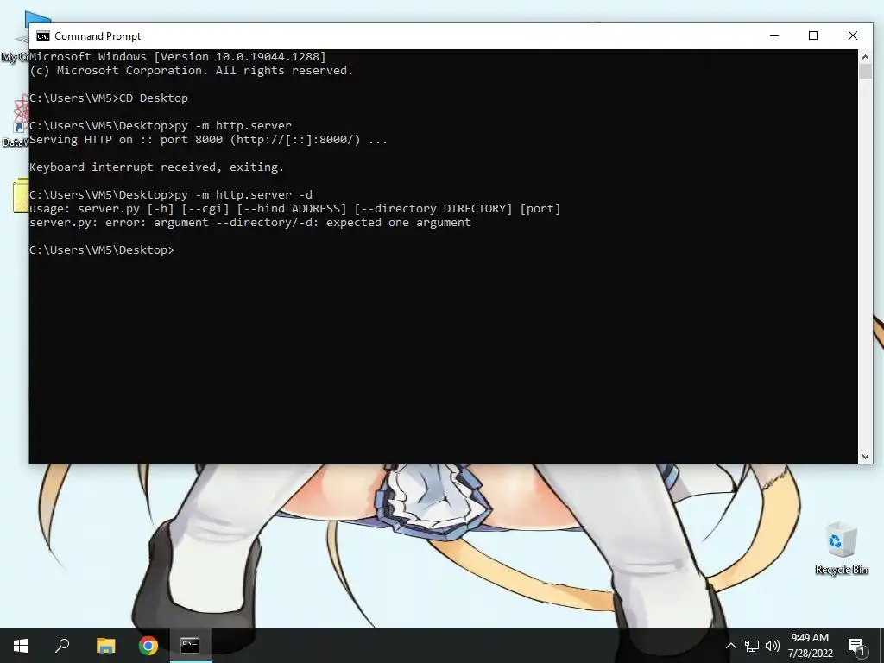Click the scrollbar down arrow in Command Prompt
884x663 pixels.
coord(865,457)
